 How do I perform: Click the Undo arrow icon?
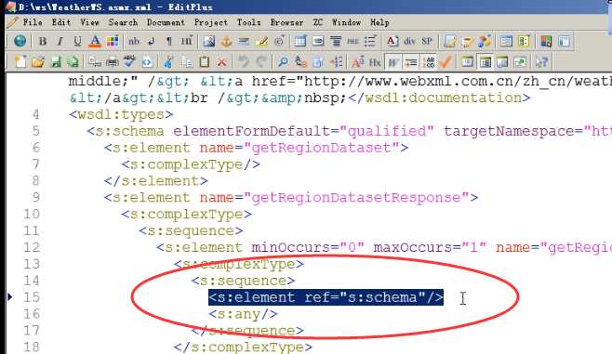244,61
